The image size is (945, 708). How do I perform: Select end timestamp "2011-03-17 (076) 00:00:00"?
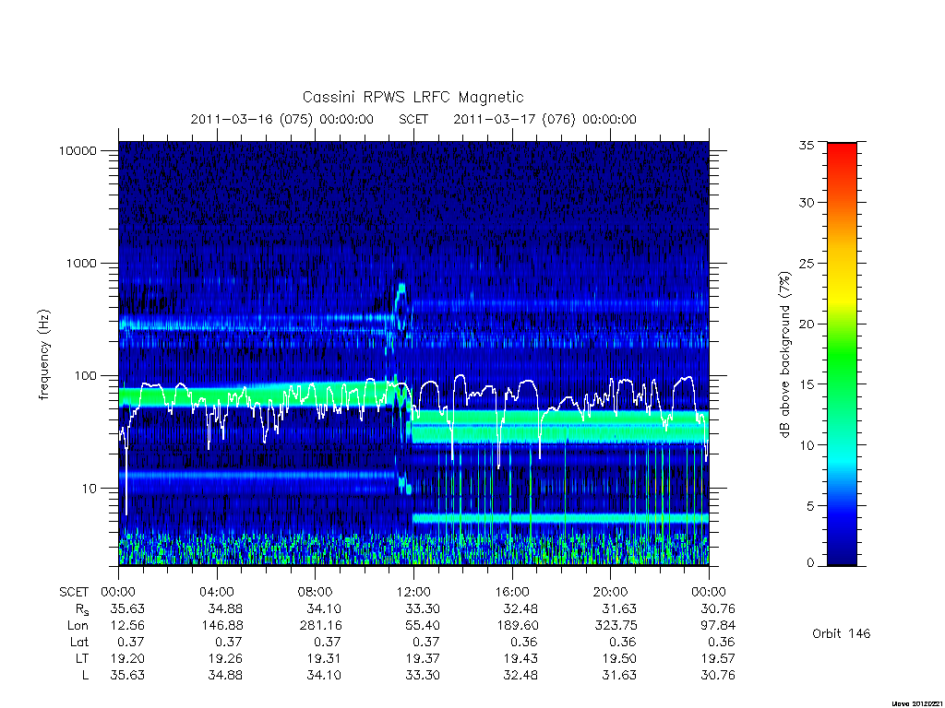point(544,119)
